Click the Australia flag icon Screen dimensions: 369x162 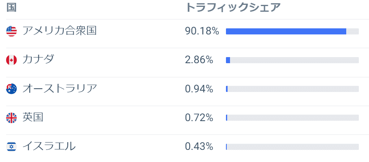point(11,89)
